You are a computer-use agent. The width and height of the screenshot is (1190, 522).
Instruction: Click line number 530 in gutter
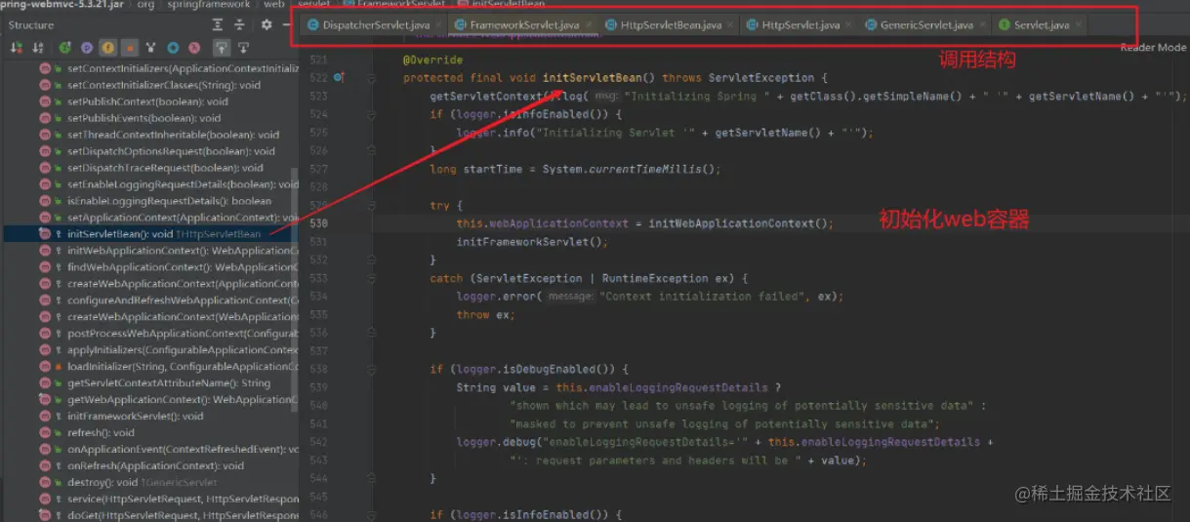[318, 223]
